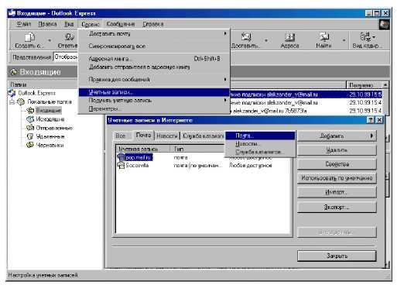Screen dimensions: 404x292
Task: Open the Файл menu
Action: tap(24, 24)
